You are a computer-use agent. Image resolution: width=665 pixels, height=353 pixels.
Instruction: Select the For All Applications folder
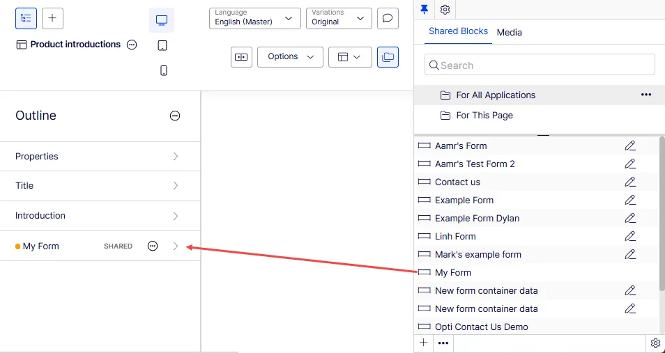[x=539, y=95]
